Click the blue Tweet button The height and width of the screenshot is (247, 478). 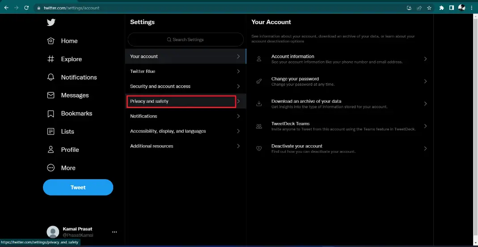[x=78, y=187]
